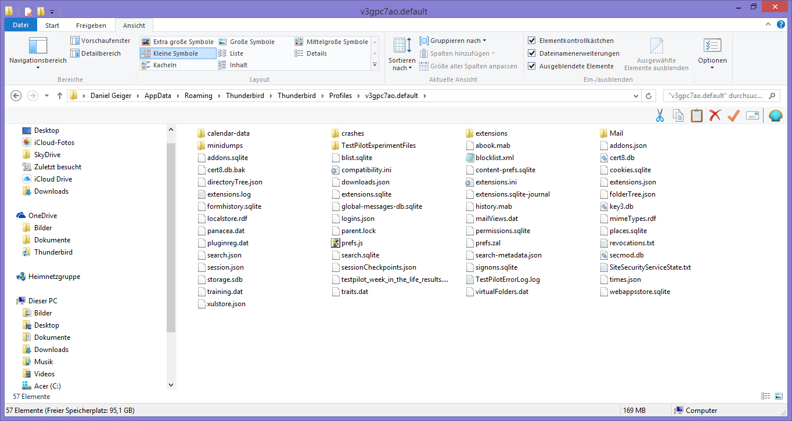792x421 pixels.
Task: Switch to the Freigeben tab
Action: pyautogui.click(x=91, y=26)
